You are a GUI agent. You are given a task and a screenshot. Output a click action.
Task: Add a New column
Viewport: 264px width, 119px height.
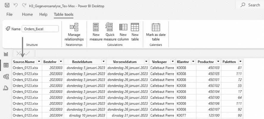click(x=123, y=33)
